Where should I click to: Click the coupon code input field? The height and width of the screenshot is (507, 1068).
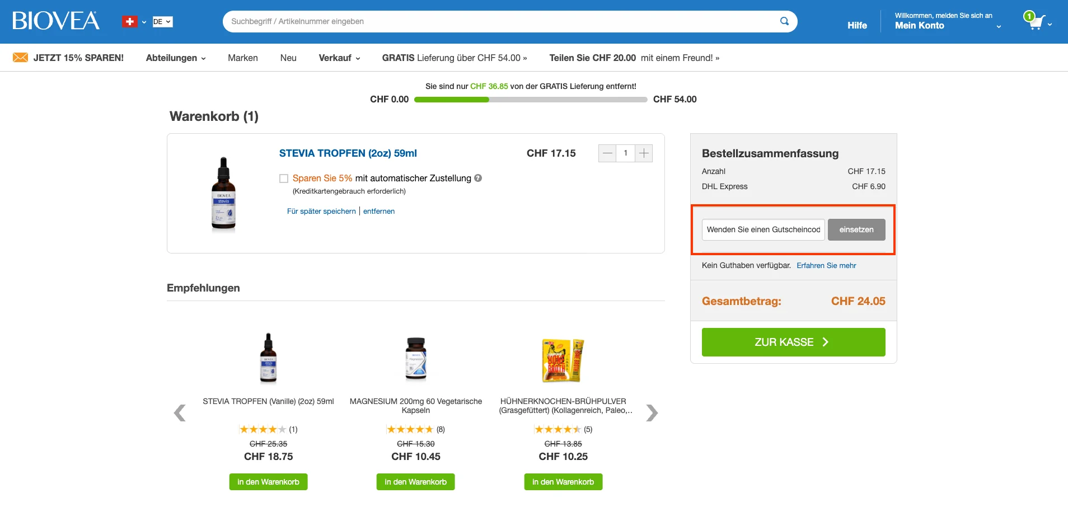(x=763, y=229)
